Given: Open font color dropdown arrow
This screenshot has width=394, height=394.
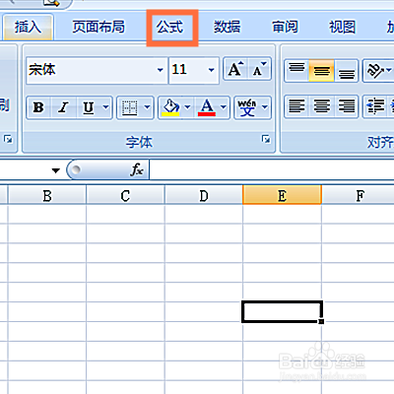Looking at the screenshot, I should 224,107.
